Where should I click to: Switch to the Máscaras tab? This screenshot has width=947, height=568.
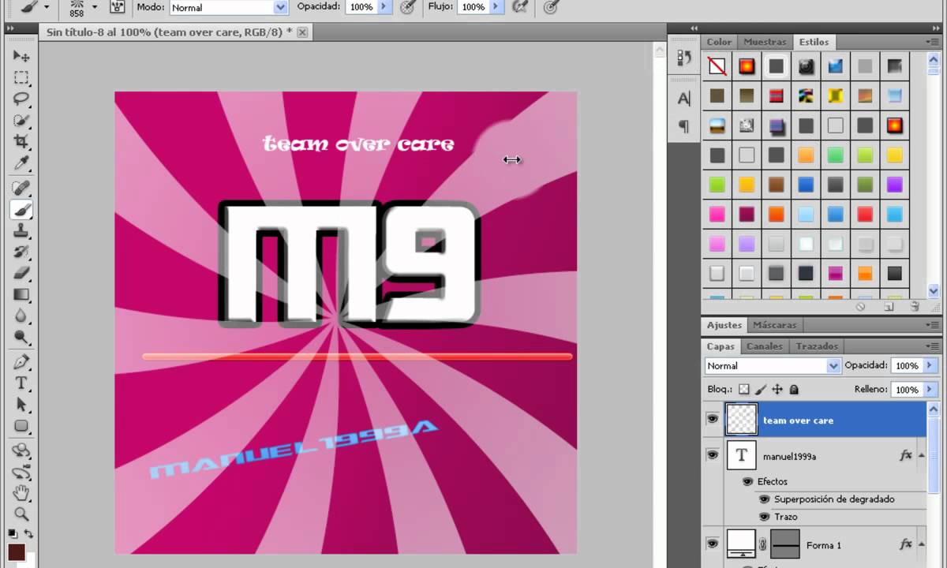pos(774,325)
